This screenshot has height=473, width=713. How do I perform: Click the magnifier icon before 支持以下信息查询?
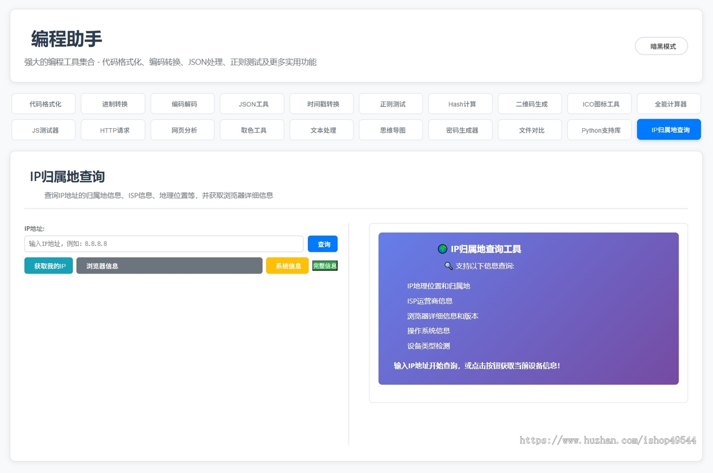point(449,266)
